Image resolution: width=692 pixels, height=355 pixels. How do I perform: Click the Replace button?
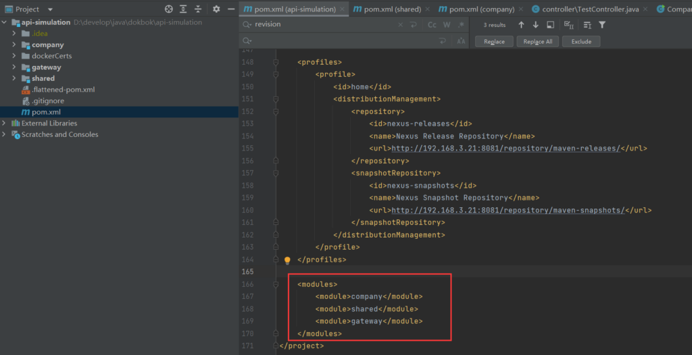click(x=494, y=41)
